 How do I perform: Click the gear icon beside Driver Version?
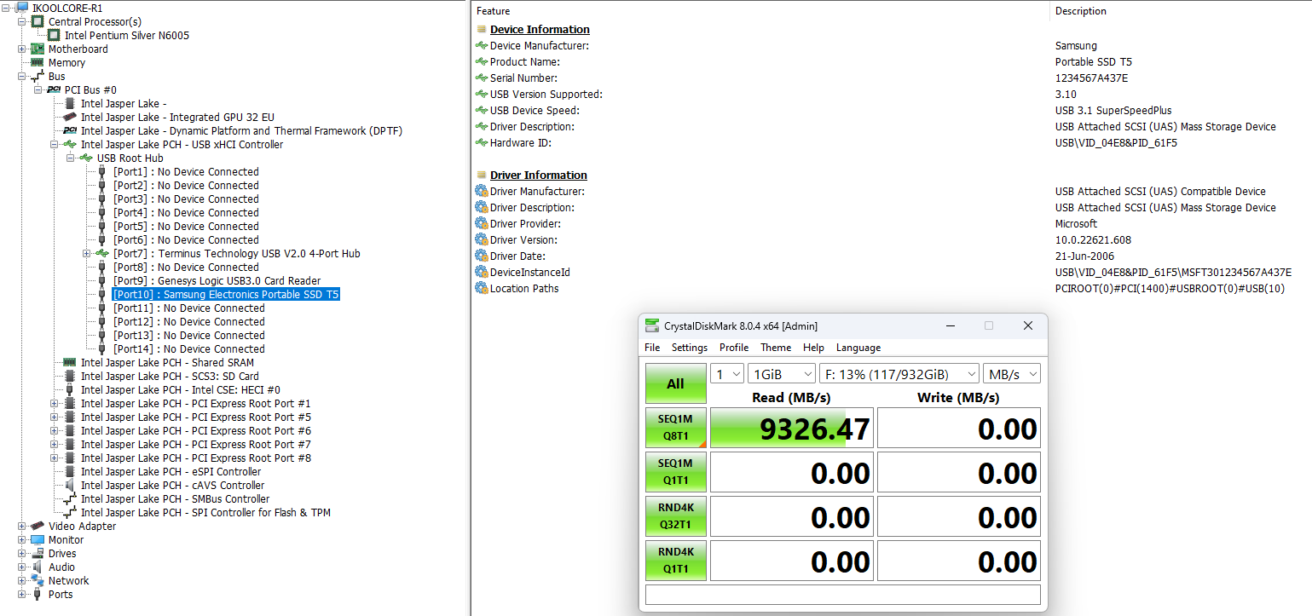pos(482,239)
